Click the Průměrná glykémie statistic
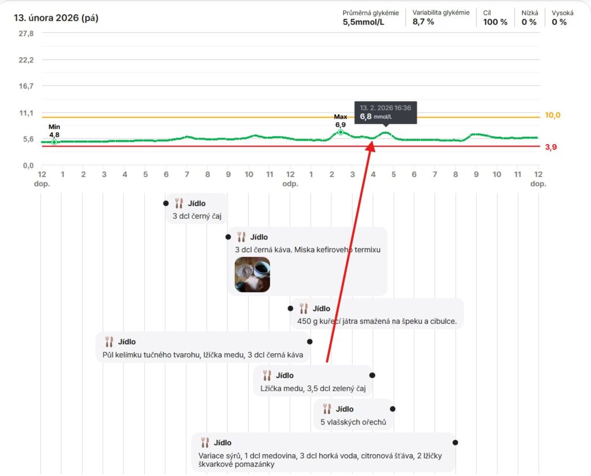The height and width of the screenshot is (476, 591). (x=371, y=17)
